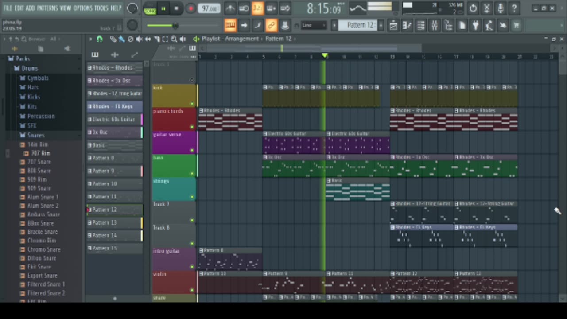Mute the piano chords track

click(x=192, y=127)
